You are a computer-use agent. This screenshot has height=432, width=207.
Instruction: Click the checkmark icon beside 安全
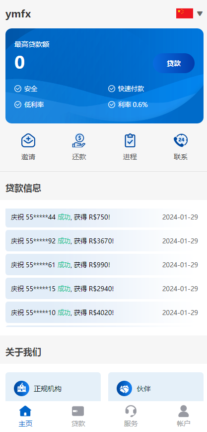(x=18, y=89)
